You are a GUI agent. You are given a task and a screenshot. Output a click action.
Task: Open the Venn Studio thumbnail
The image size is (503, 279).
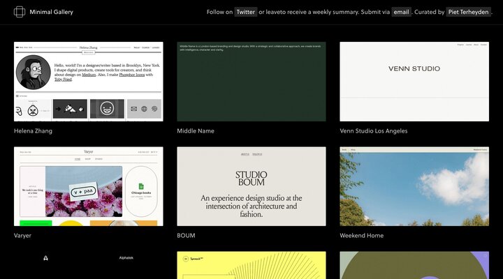[414, 82]
